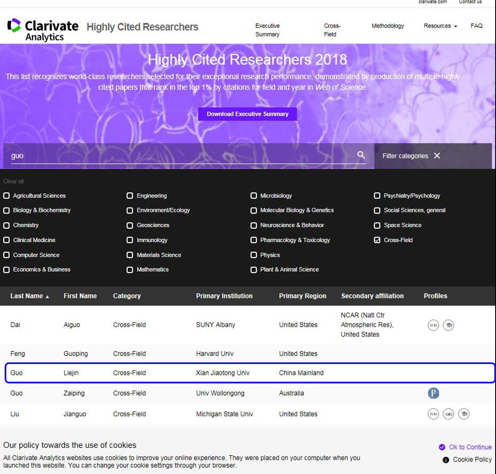Screen dimensions: 496x474
Task: Check the Materials Science checkbox
Action: pyautogui.click(x=130, y=255)
